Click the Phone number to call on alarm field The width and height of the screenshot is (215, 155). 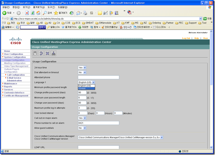pyautogui.click(x=98, y=123)
